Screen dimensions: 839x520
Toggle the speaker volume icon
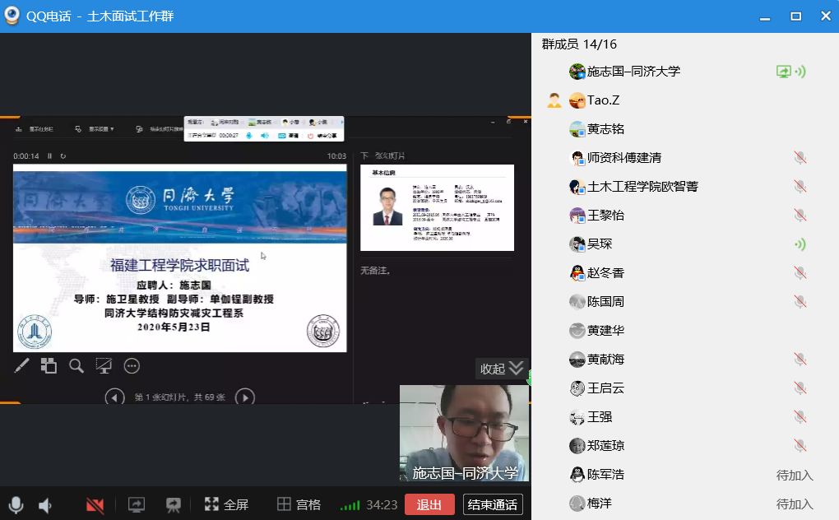click(45, 504)
